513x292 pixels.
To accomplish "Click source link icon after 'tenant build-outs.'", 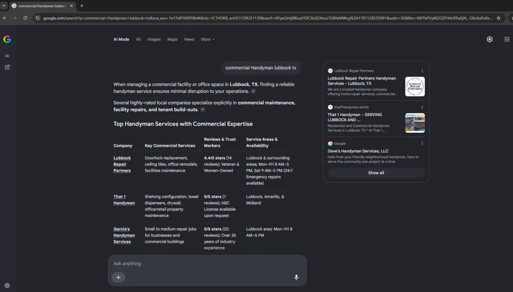I will click(203, 110).
